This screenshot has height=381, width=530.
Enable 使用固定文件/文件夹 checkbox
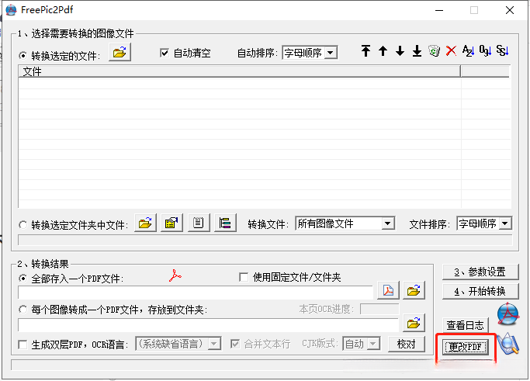click(244, 277)
